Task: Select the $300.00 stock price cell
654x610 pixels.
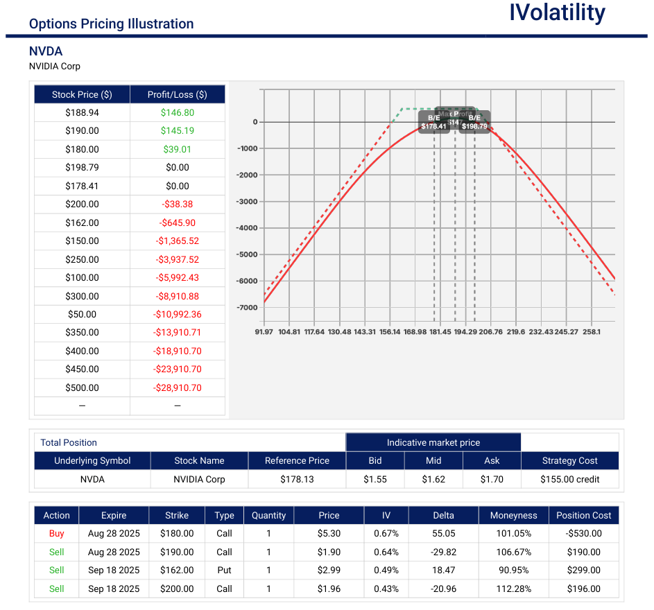Action: pyautogui.click(x=82, y=296)
